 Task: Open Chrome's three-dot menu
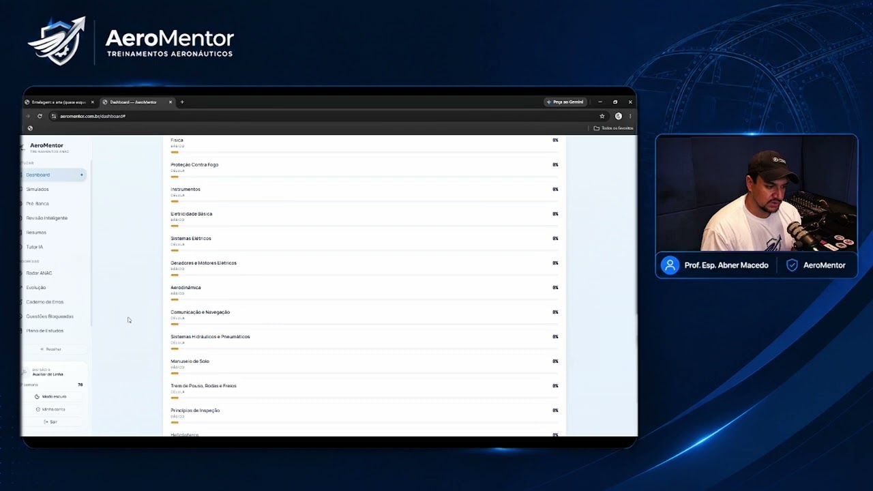(x=630, y=116)
